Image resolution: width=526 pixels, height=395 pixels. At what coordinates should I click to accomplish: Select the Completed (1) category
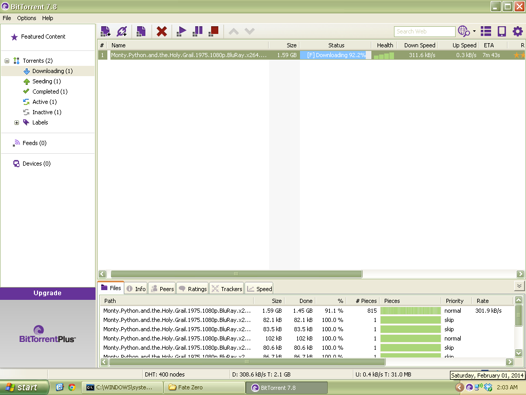click(x=50, y=92)
